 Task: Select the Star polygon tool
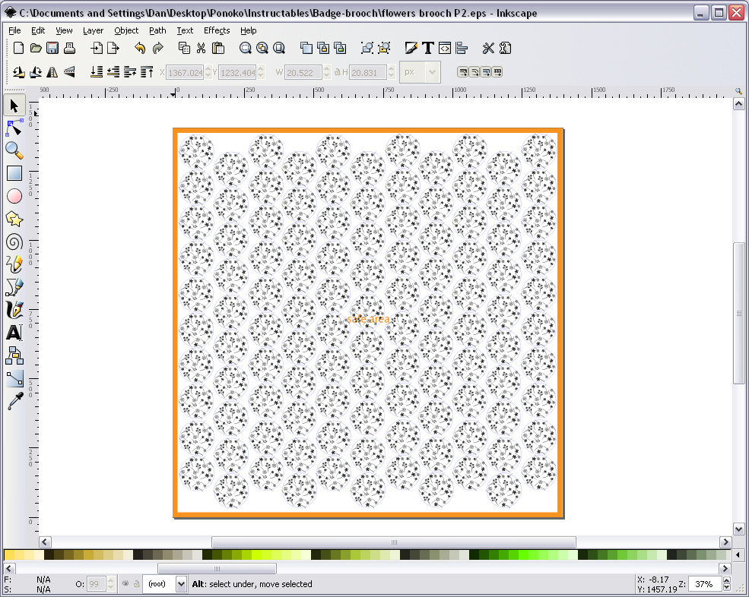click(x=14, y=219)
